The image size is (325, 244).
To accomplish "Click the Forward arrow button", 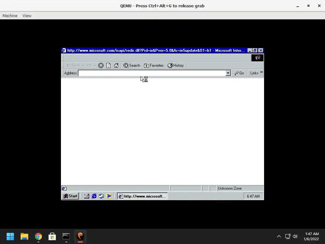I will pos(89,65).
